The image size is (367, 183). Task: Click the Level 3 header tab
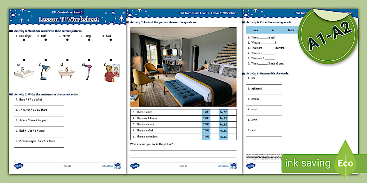[78, 12]
